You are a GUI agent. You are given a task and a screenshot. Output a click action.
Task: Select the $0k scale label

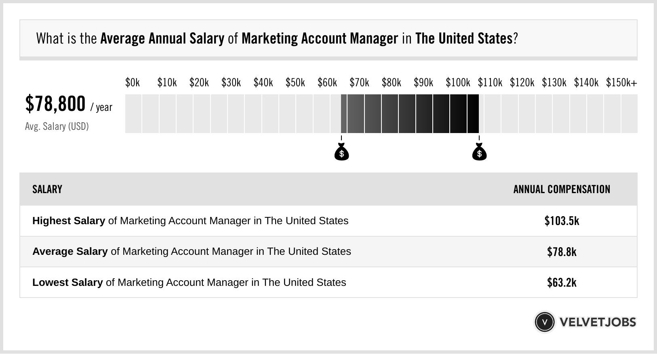[133, 83]
